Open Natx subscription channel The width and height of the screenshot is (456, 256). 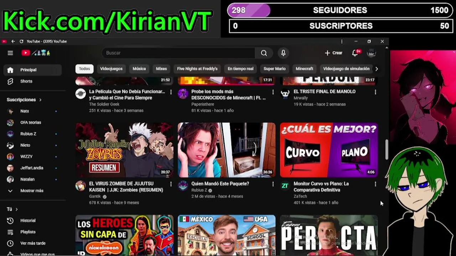click(x=33, y=111)
